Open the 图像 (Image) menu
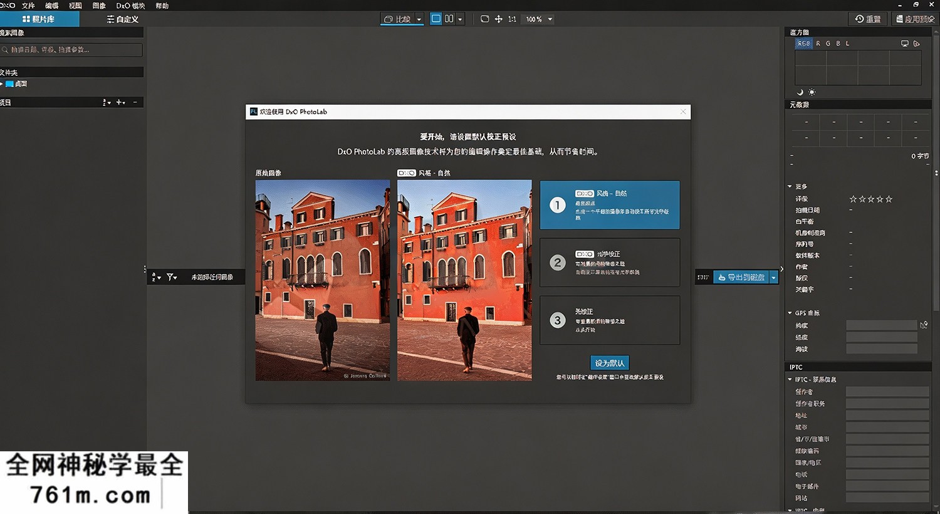Viewport: 940px width, 514px height. point(99,6)
